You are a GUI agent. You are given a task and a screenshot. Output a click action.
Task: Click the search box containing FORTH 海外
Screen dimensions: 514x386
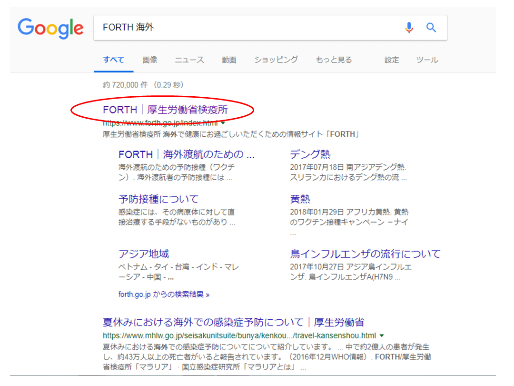click(x=238, y=28)
